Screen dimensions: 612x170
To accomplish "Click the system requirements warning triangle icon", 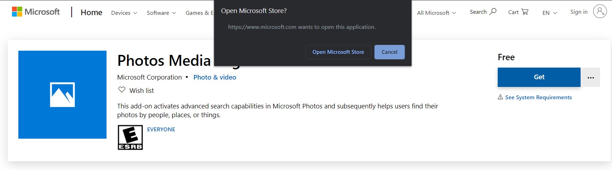I will (x=500, y=97).
